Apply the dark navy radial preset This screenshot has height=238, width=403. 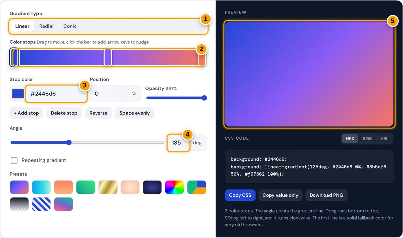tap(152, 187)
